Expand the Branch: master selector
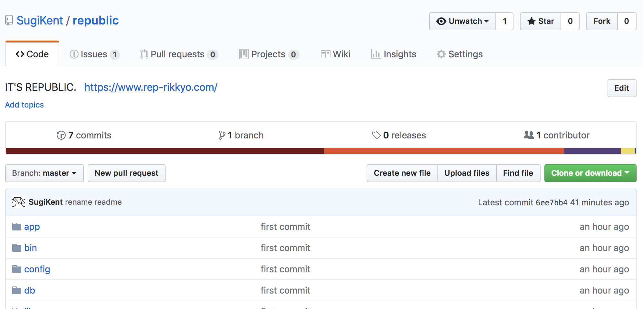This screenshot has height=309, width=643. 44,173
